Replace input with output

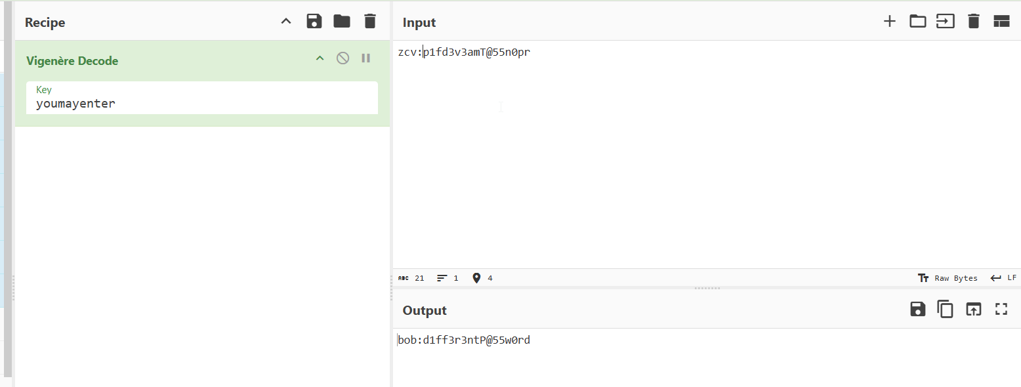click(973, 310)
